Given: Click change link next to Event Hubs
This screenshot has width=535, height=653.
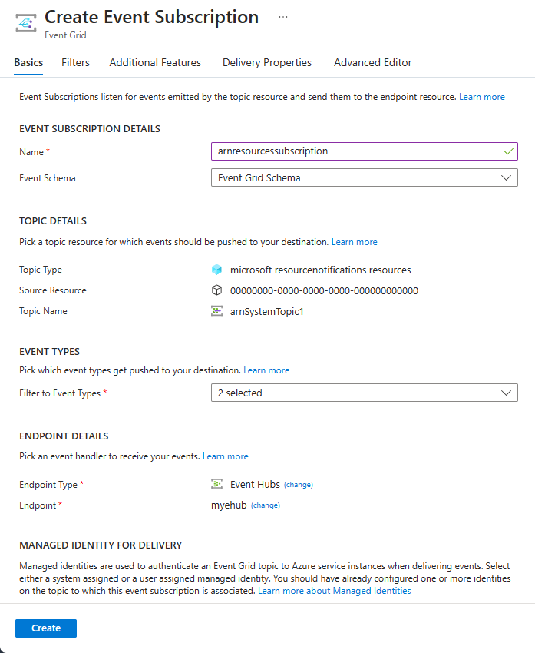Looking at the screenshot, I should tap(299, 485).
